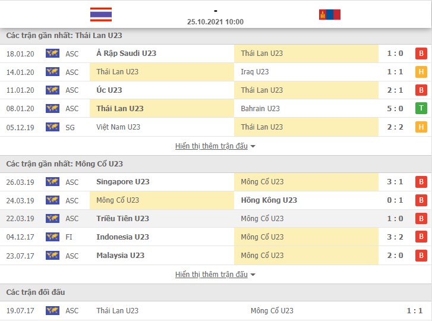The image size is (432, 321).
Task: Click orange H badge on Việt Nam row
Action: (421, 127)
